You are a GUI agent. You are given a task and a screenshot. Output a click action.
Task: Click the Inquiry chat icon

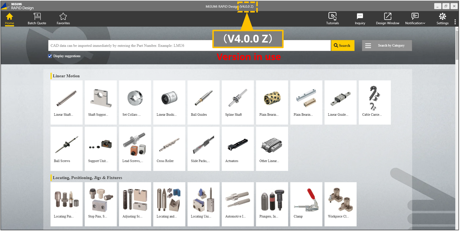tap(360, 19)
